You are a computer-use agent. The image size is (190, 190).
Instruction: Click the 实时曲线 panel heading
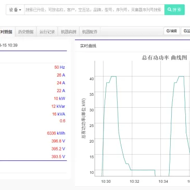88,46
